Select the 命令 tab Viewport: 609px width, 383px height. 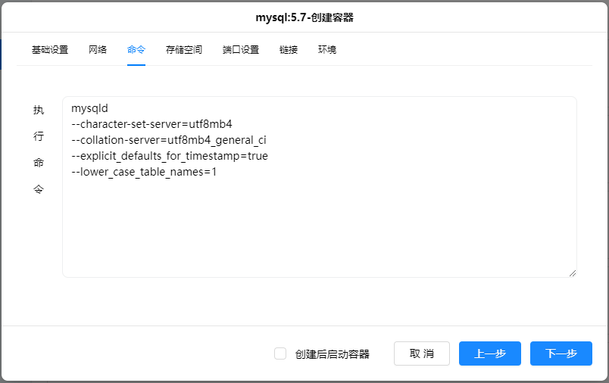tap(136, 50)
